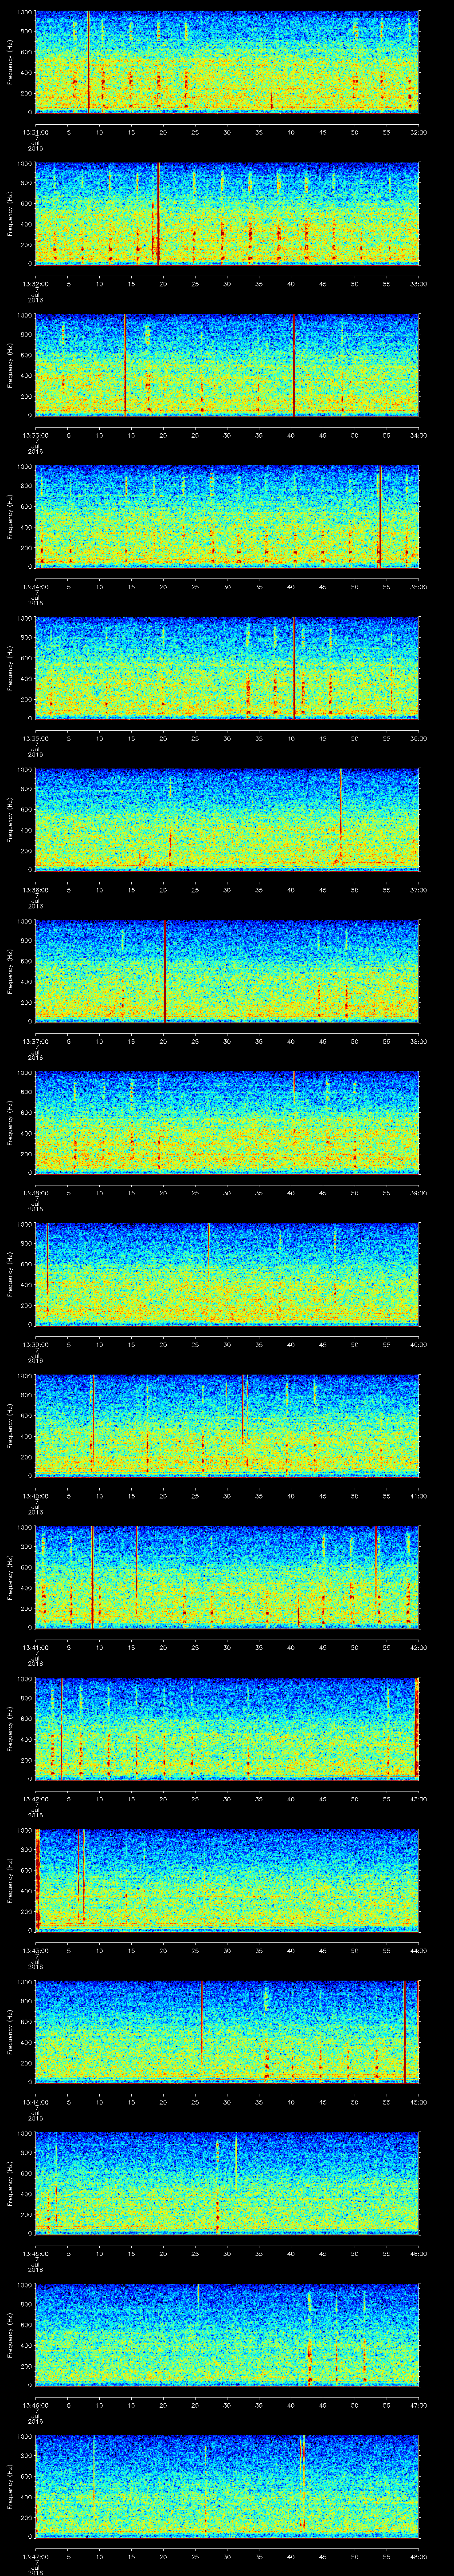Screen dimensions: 454x2576
Task: Pick the 13:44:00 axis timestamp
Action: (35, 2102)
